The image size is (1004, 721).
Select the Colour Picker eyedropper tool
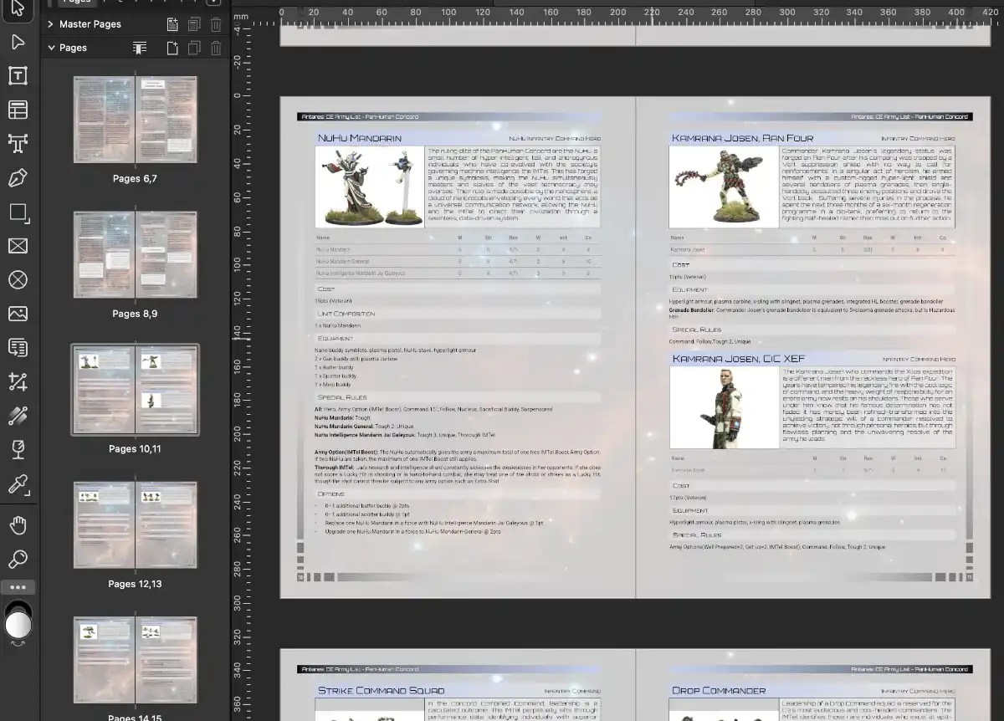tap(18, 484)
